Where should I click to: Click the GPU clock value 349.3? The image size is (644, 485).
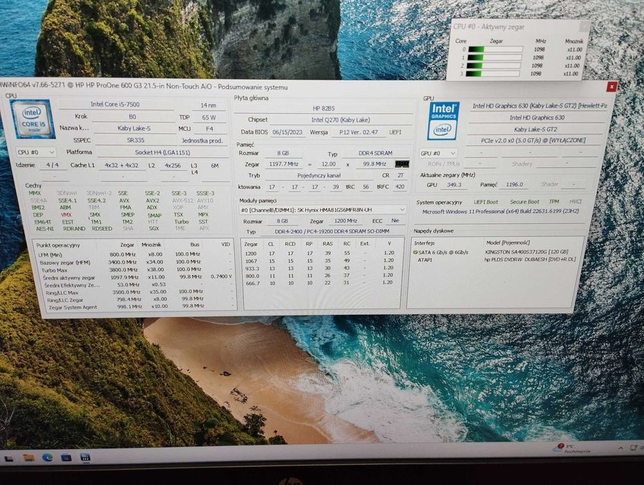[x=454, y=185]
